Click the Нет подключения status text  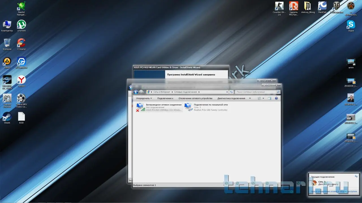[x=155, y=107]
